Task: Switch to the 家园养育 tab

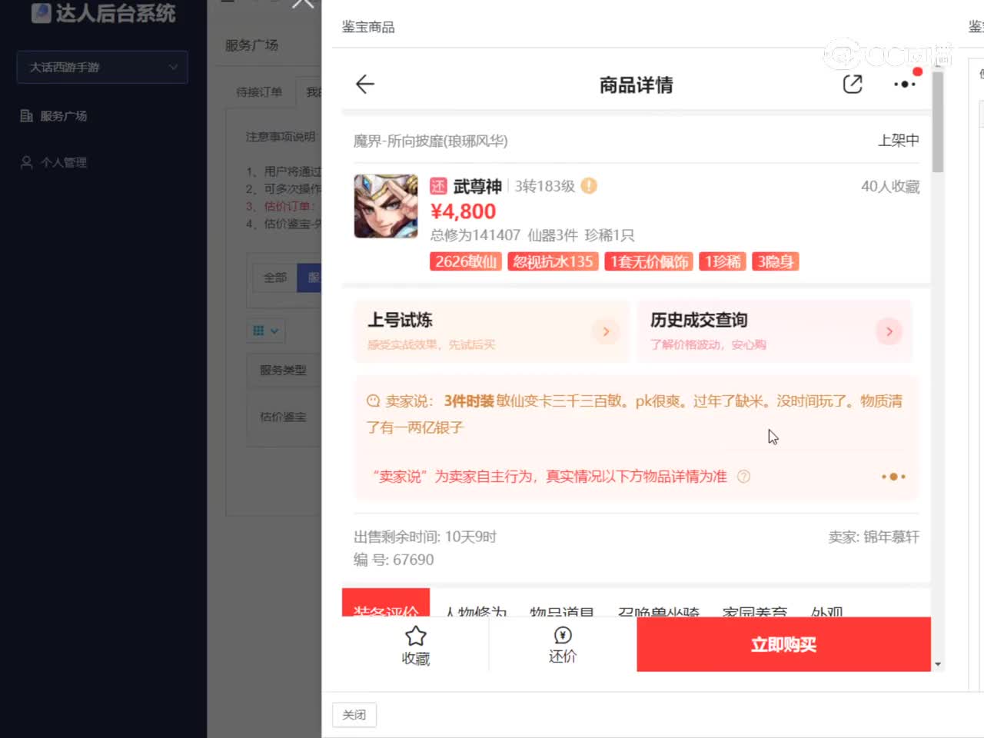Action: [755, 612]
